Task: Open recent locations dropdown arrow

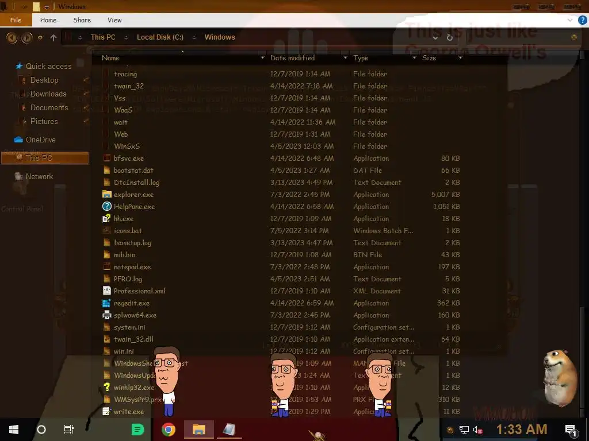Action: (40, 37)
